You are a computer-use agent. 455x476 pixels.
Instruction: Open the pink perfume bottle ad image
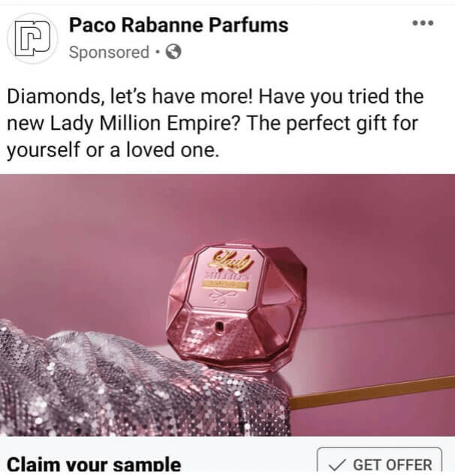point(227,305)
